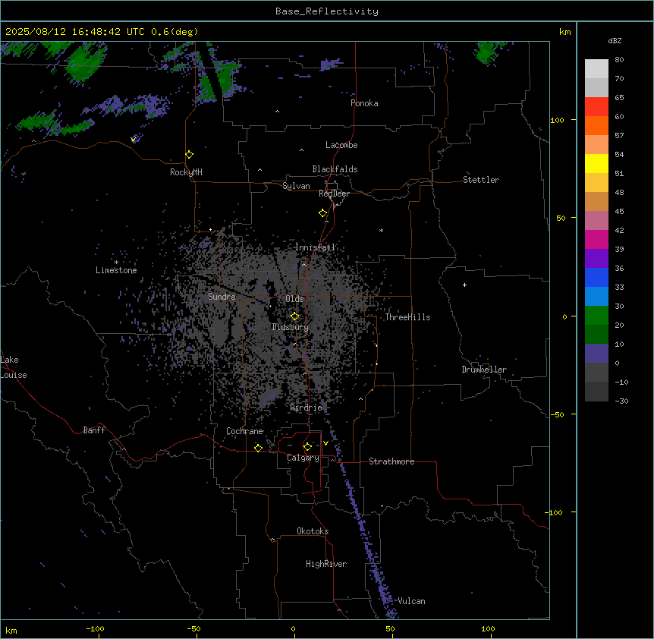Click the RockyMH label
This screenshot has width=654, height=639.
point(186,172)
